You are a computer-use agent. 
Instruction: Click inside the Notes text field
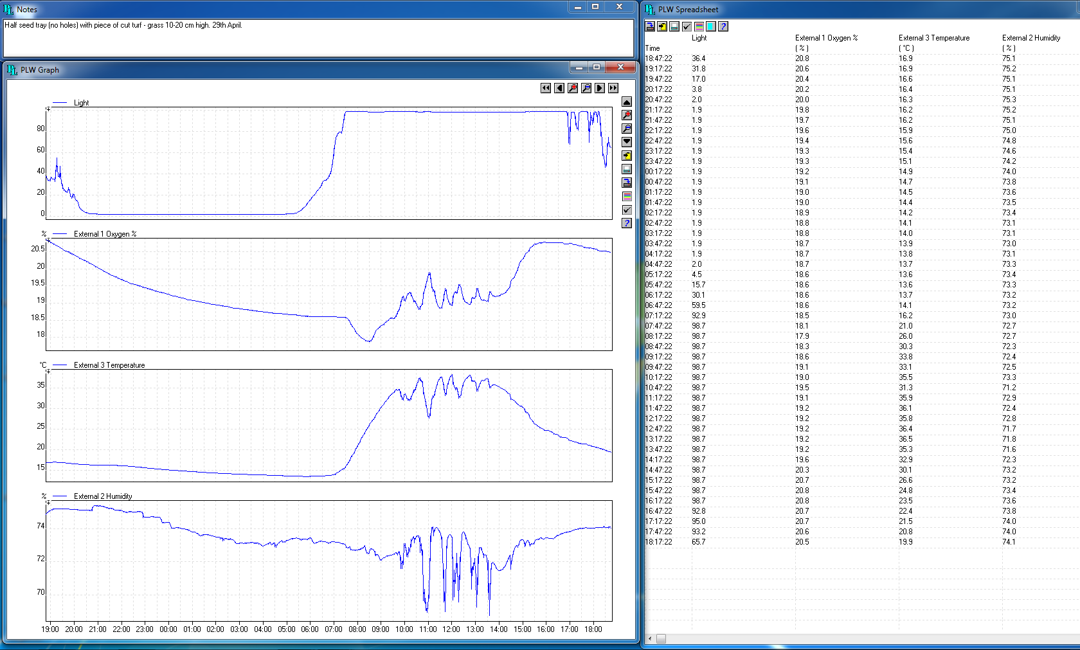point(318,39)
